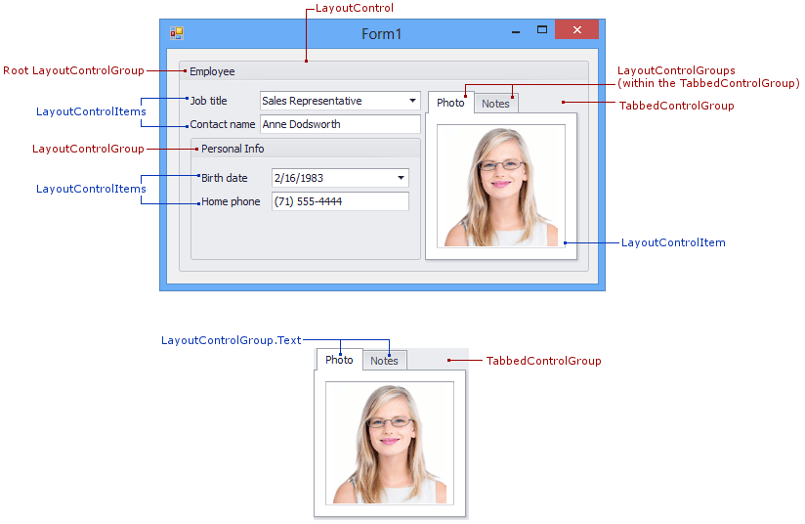The height and width of the screenshot is (524, 805).
Task: Open the Birth date dropdown arrow
Action: click(401, 178)
